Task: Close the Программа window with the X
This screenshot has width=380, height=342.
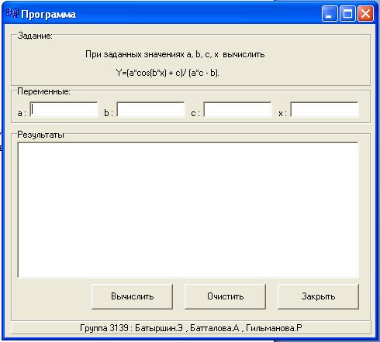Action: 365,13
